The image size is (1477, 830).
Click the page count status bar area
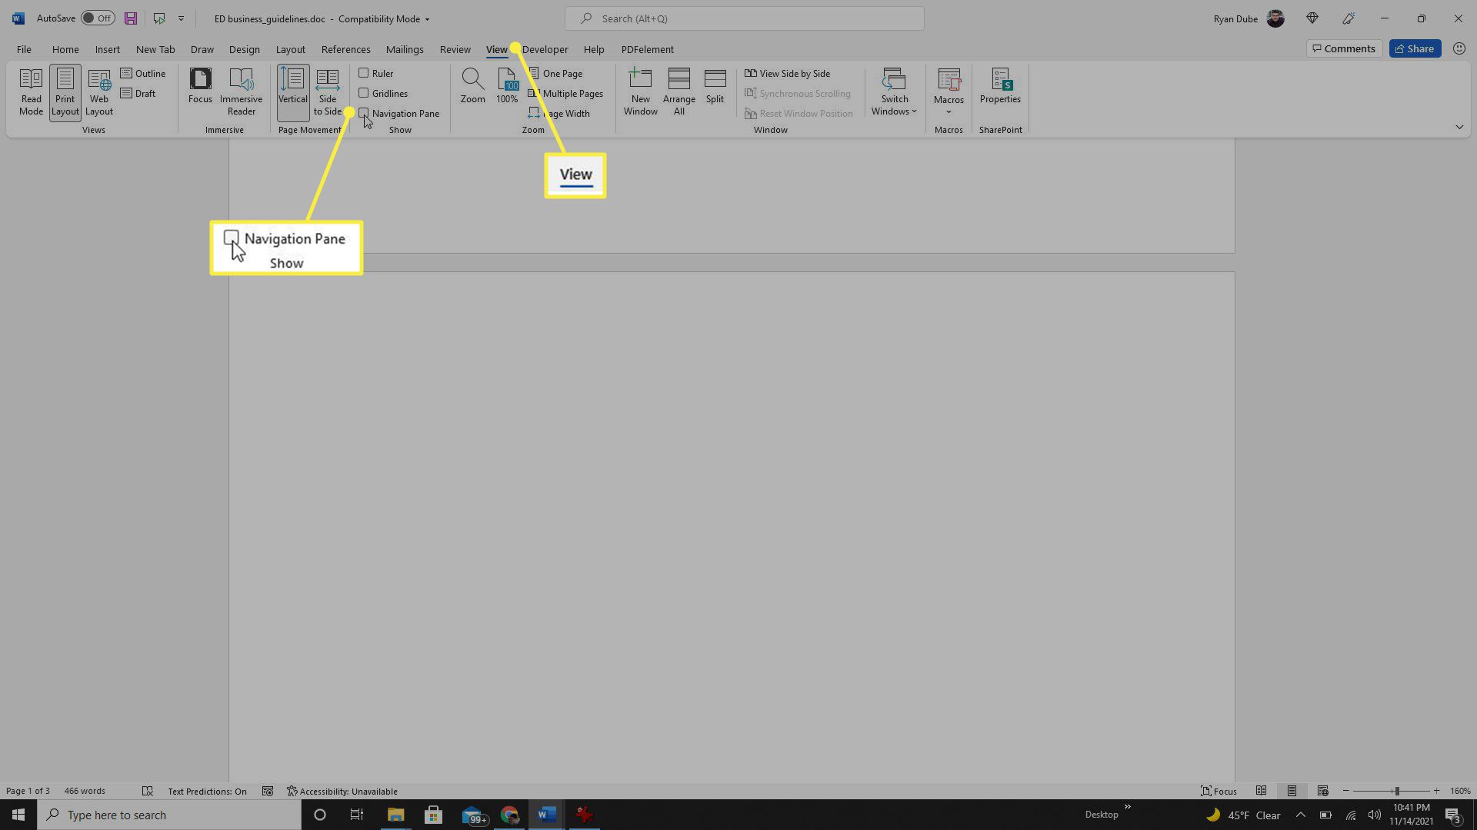pos(28,791)
